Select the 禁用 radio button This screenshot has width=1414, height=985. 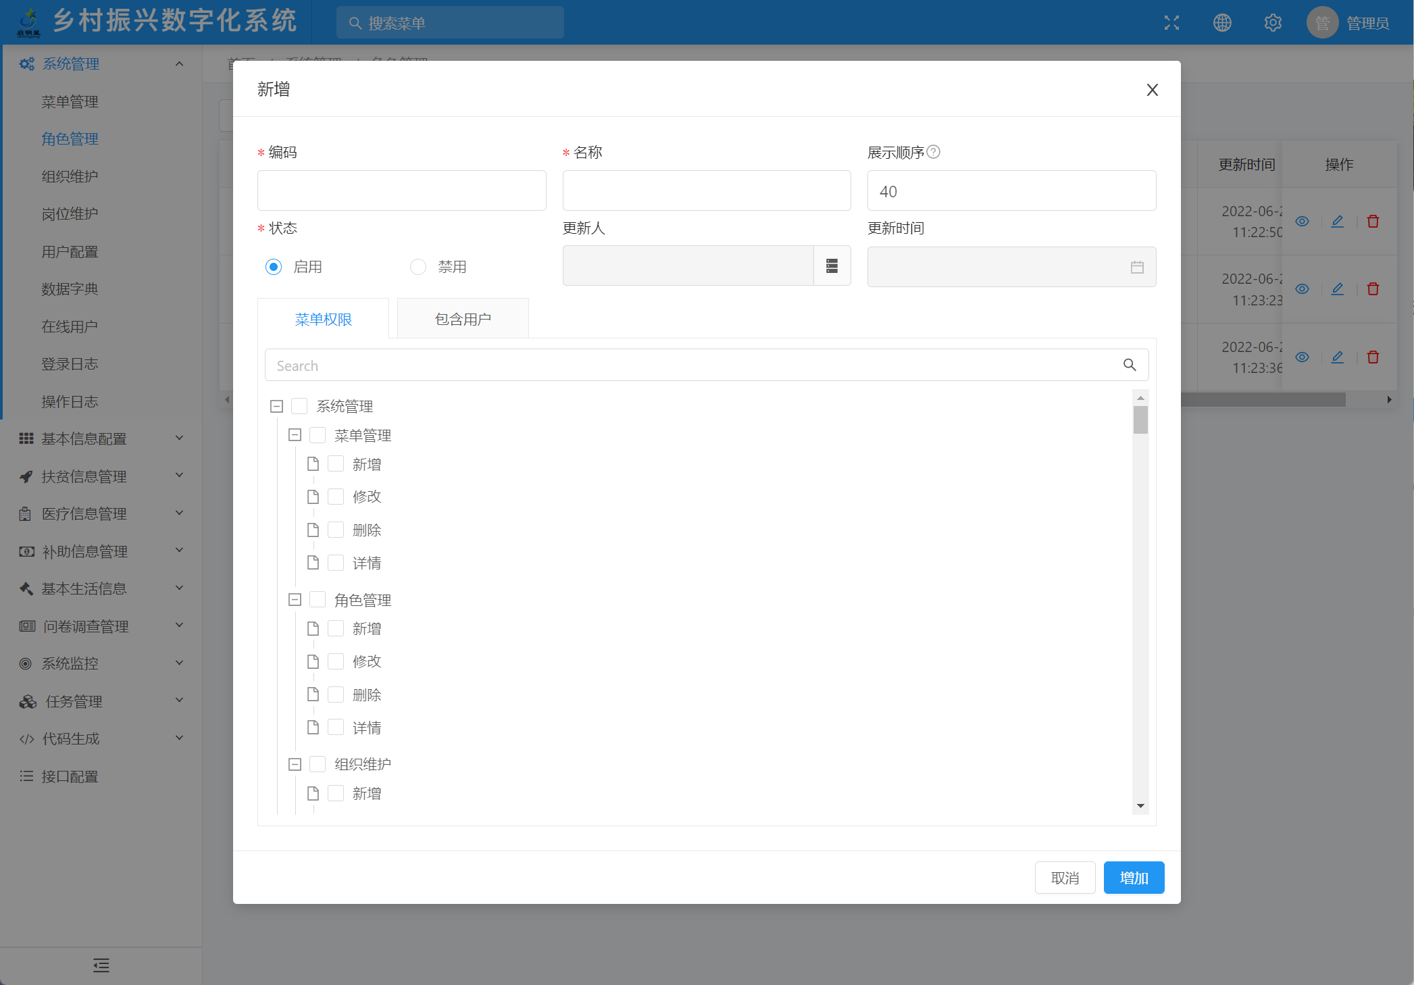(x=418, y=267)
